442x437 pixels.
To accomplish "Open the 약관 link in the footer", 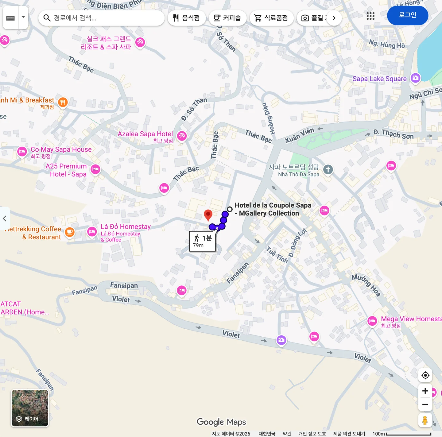I will [287, 434].
